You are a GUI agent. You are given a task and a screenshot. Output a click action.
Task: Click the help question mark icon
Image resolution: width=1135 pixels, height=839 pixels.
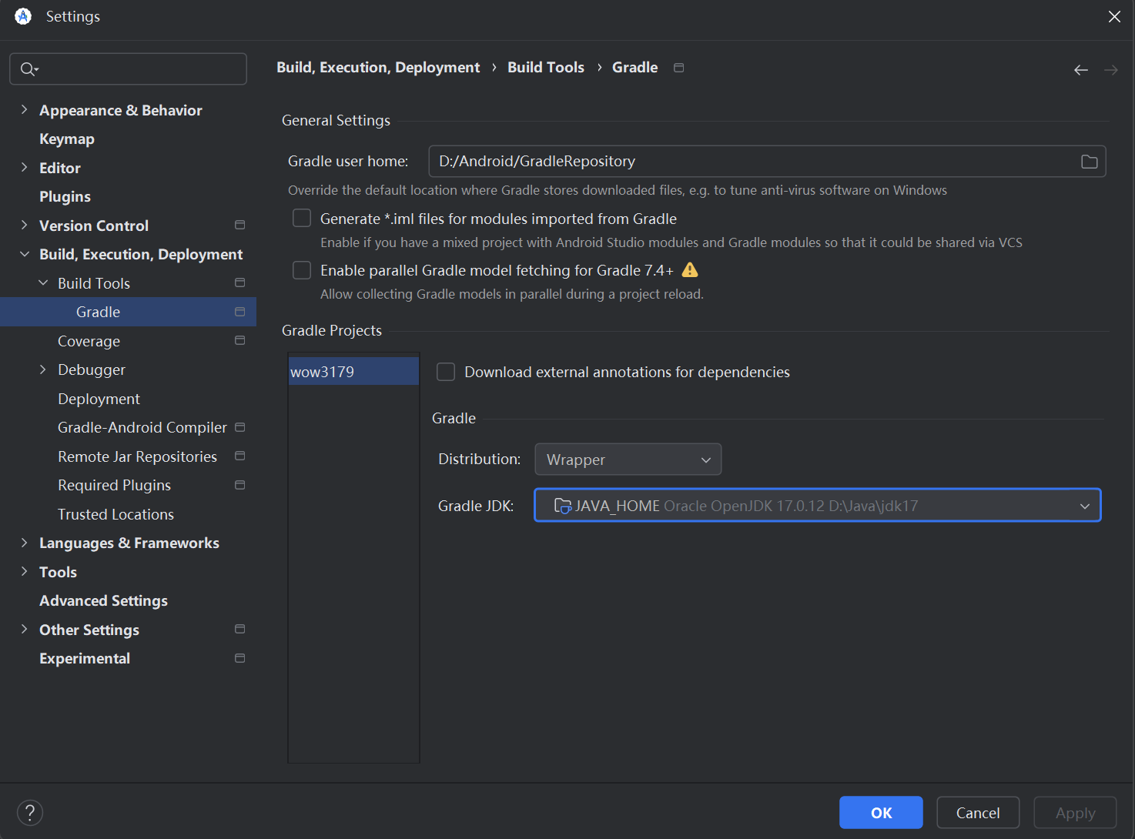[30, 813]
